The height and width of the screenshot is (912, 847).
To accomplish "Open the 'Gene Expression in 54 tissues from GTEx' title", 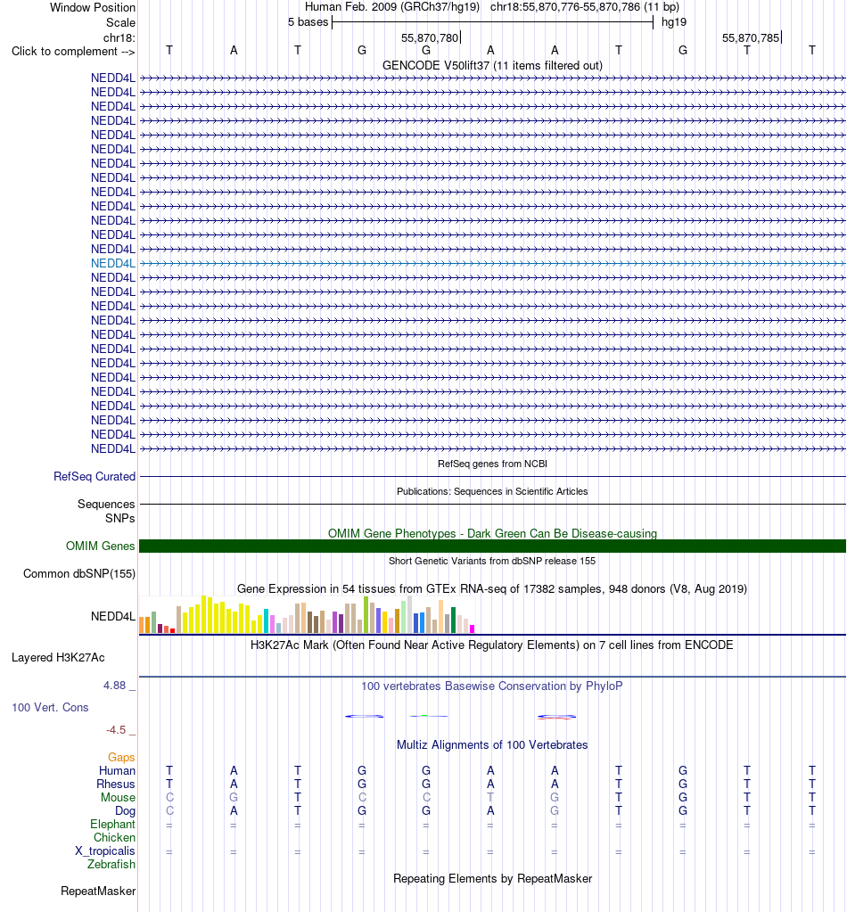I will click(492, 588).
